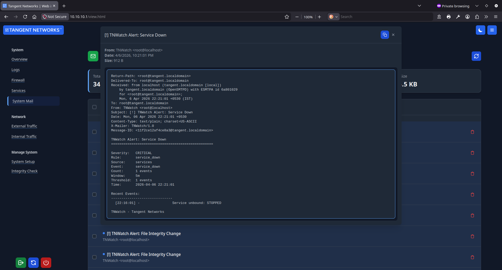Expand the Private browsing dropdown
The image size is (502, 270).
click(x=477, y=5)
